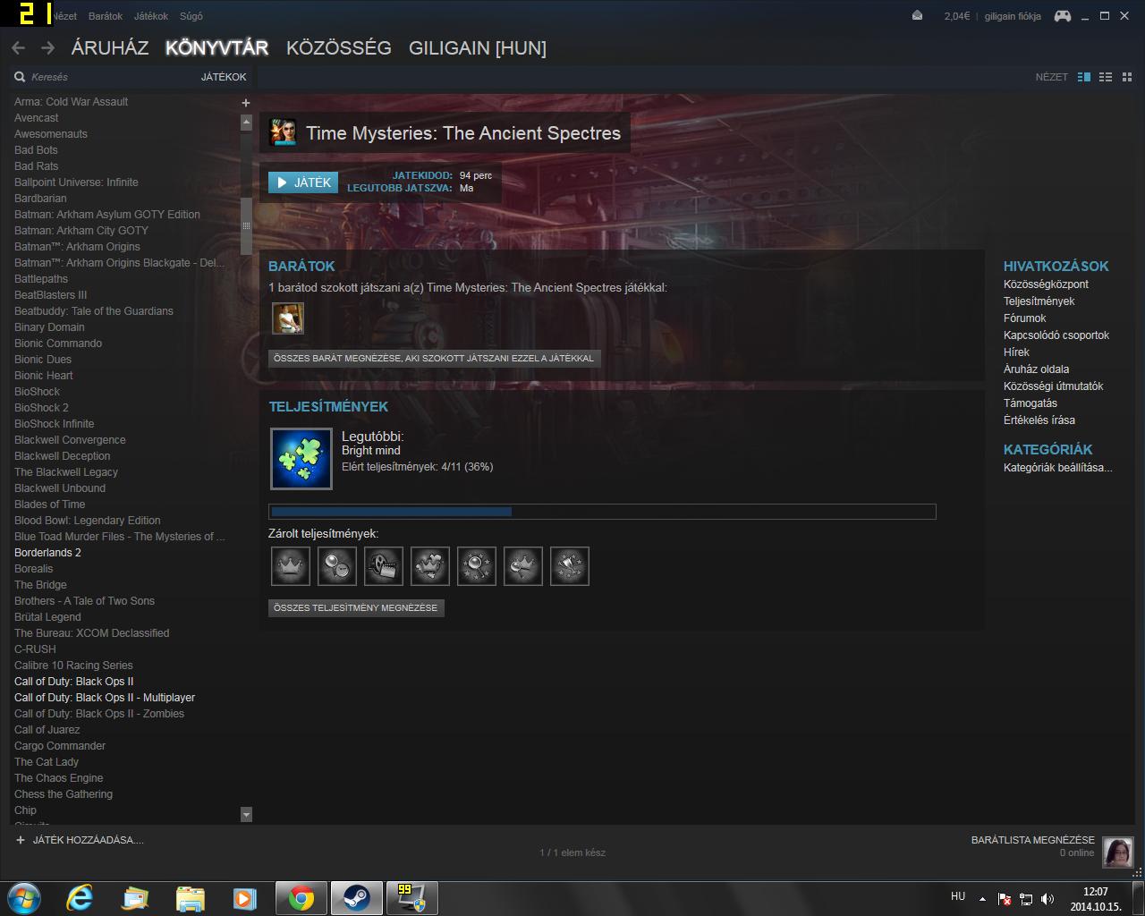Click fifth locked achievement icon
1145x916 pixels.
click(x=477, y=566)
